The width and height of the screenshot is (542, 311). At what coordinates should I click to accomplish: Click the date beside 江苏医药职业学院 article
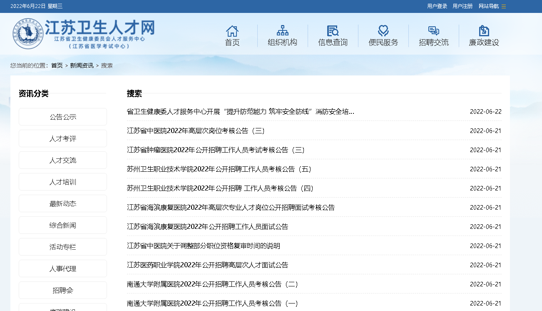[485, 265]
